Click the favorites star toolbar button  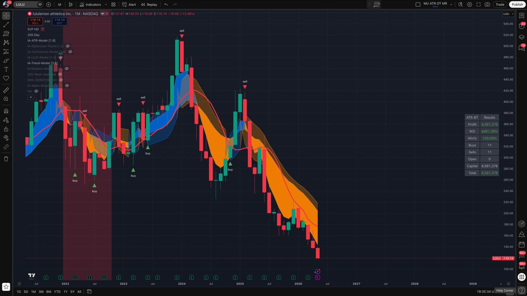coord(6,286)
